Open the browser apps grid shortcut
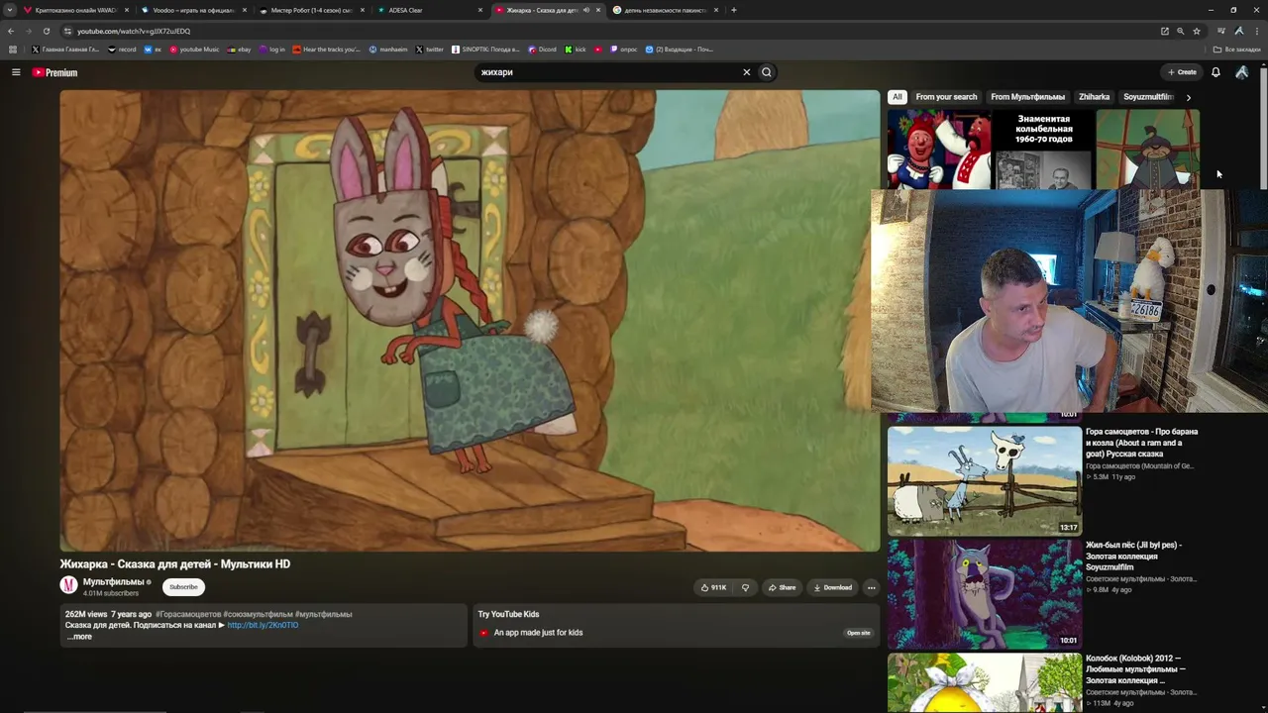1268x713 pixels. 13,50
